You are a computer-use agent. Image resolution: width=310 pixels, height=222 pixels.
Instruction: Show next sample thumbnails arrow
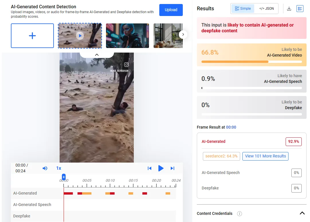click(x=183, y=35)
